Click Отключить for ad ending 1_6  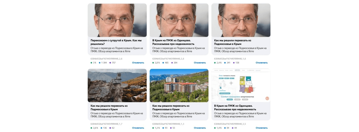click(x=261, y=63)
